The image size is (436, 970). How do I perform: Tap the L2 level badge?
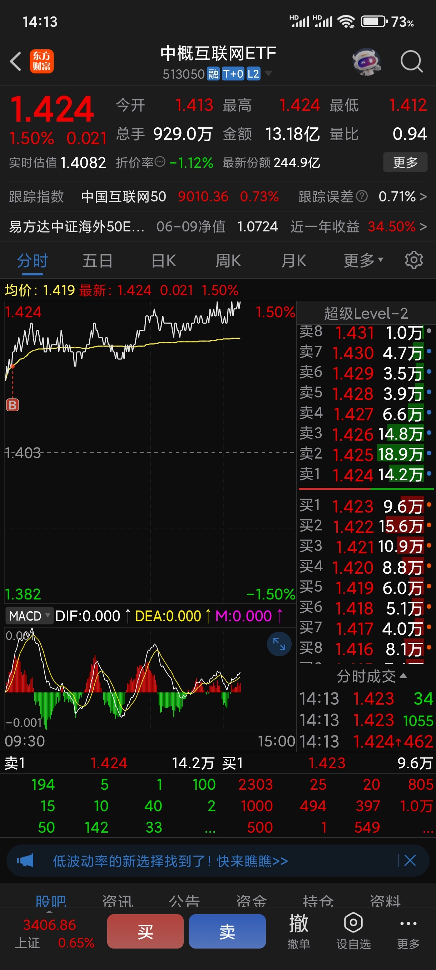(253, 74)
